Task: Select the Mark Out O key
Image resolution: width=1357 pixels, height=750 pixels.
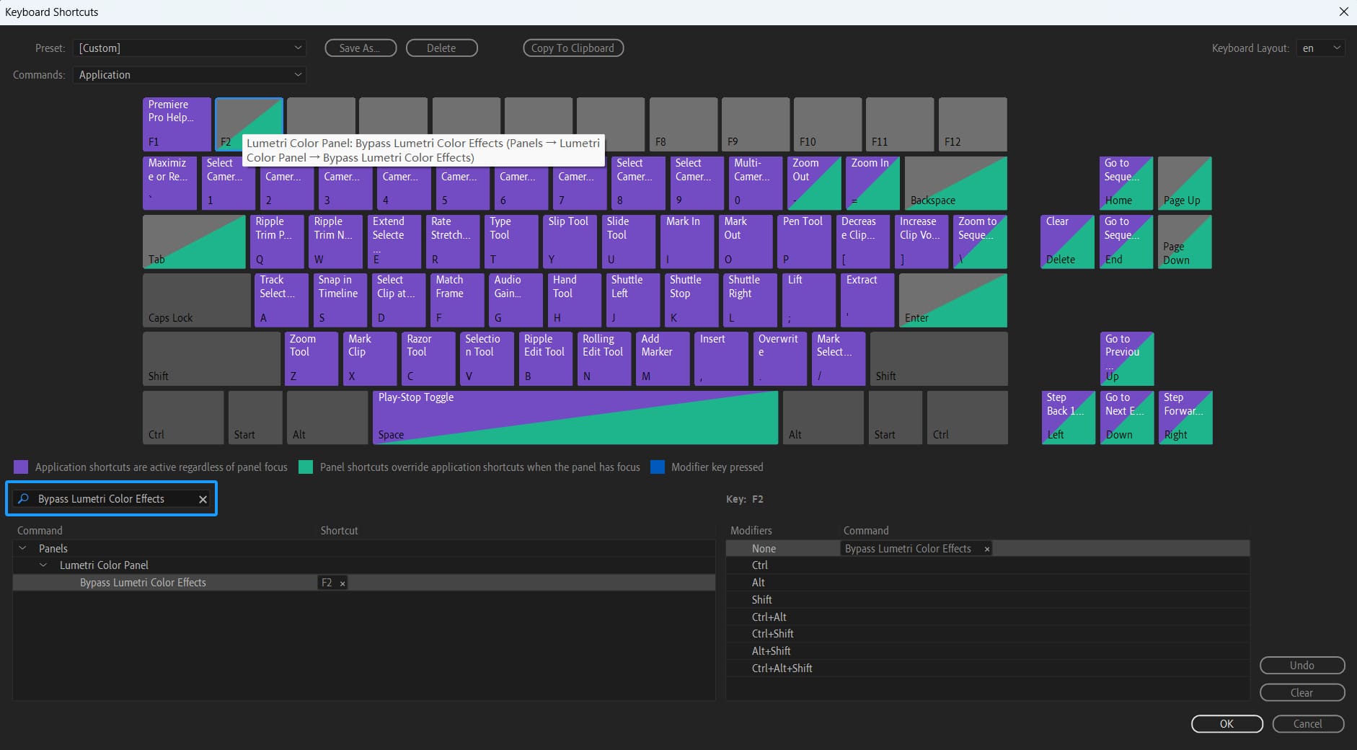Action: [x=746, y=242]
